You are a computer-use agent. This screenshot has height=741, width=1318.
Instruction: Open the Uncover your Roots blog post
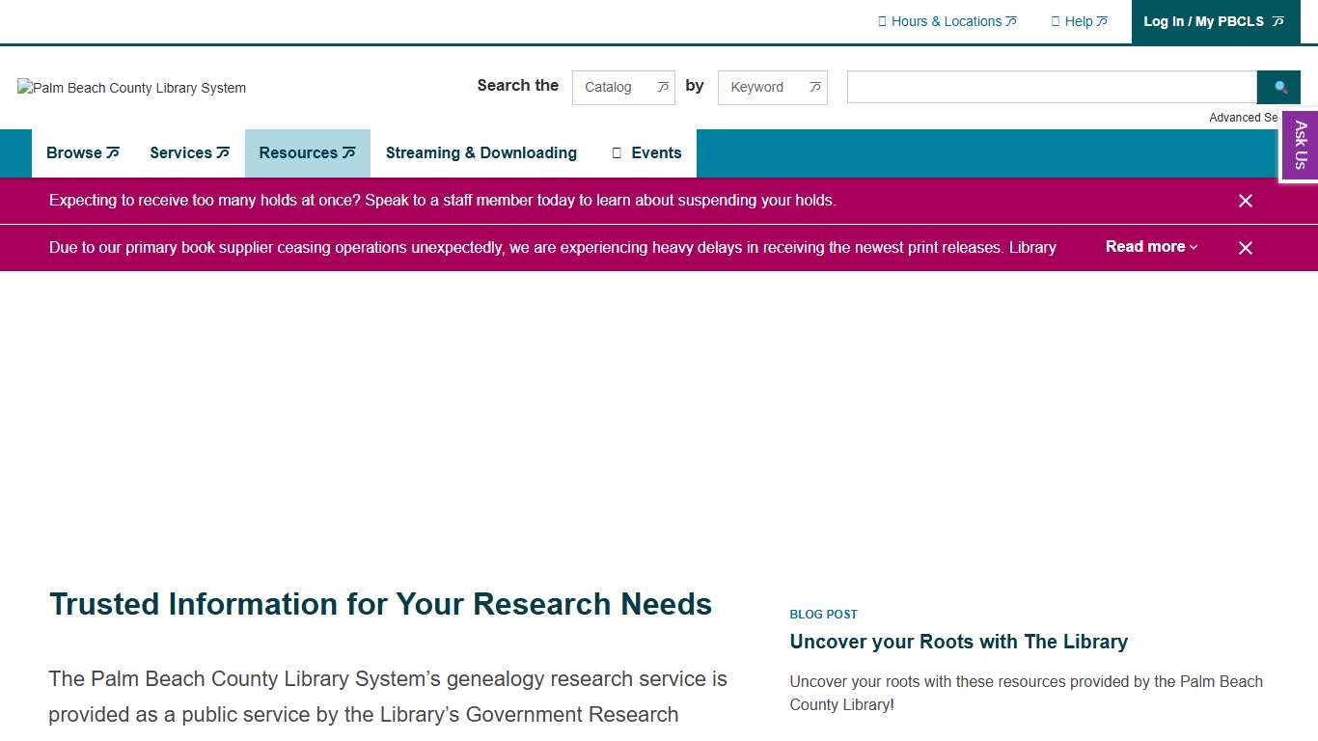tap(958, 642)
